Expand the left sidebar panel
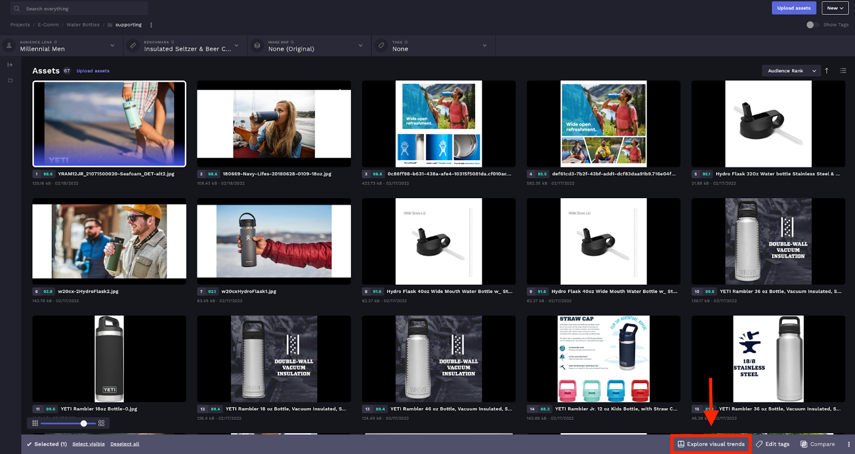855x454 pixels. tap(10, 65)
